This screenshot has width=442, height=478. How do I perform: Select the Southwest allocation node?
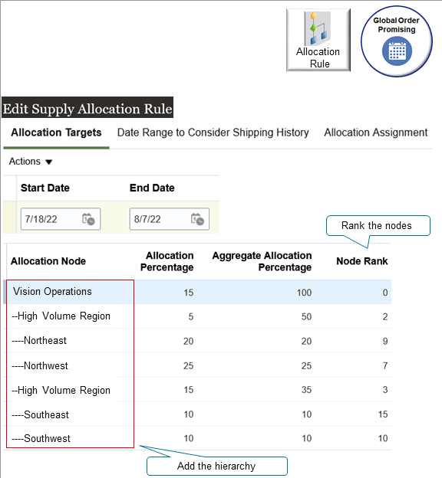pyautogui.click(x=41, y=438)
